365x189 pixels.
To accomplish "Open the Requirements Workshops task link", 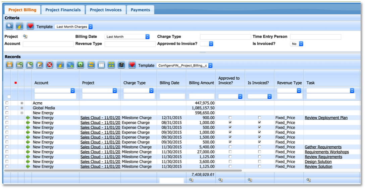I will click(327, 152).
